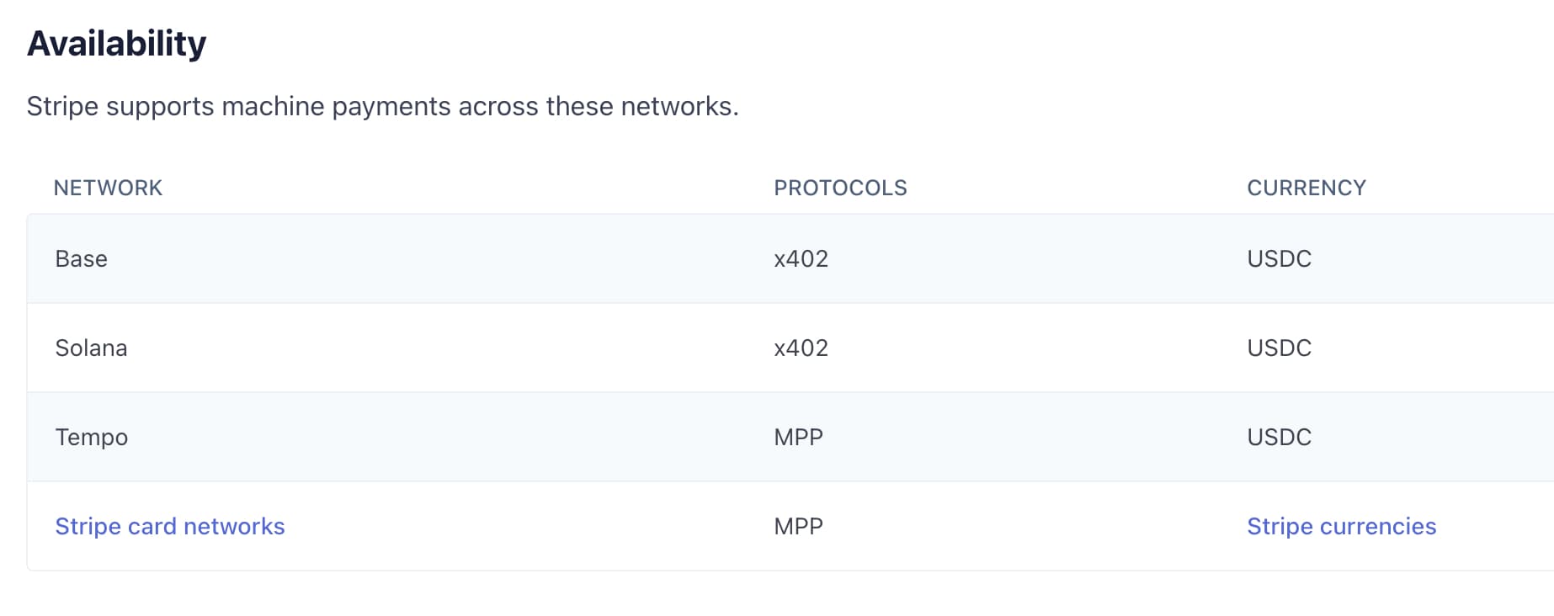Open the Stripe currencies link

[x=1341, y=526]
